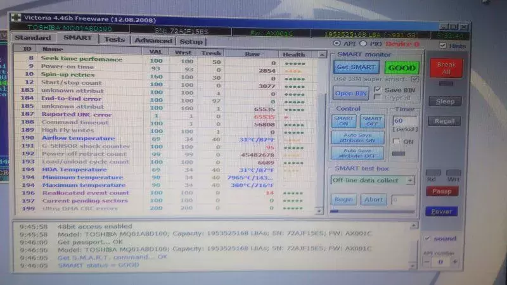Open the Tests tab
507x285 pixels.
pos(115,39)
